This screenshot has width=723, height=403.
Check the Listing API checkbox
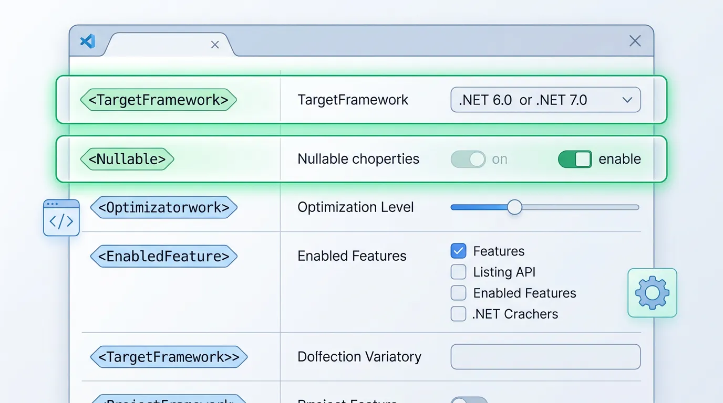pyautogui.click(x=458, y=272)
